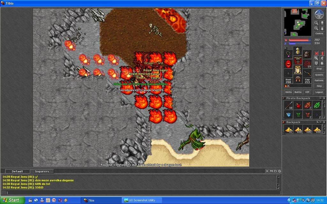Switch to UO Screenshot Utility taskbar button
327x204 pixels.
(x=141, y=200)
